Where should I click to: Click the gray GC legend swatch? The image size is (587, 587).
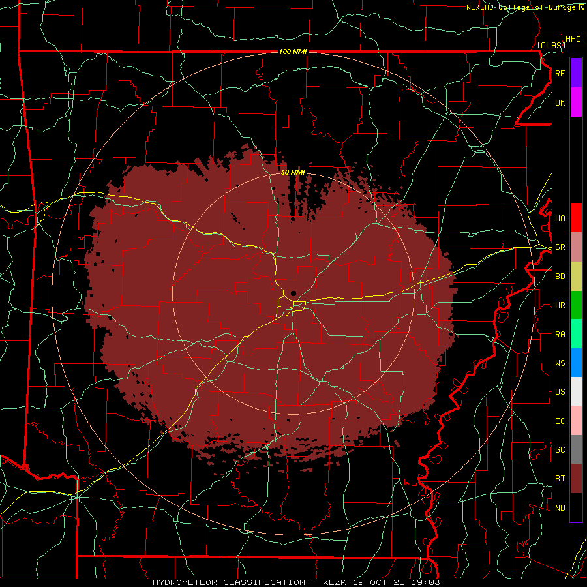(576, 449)
